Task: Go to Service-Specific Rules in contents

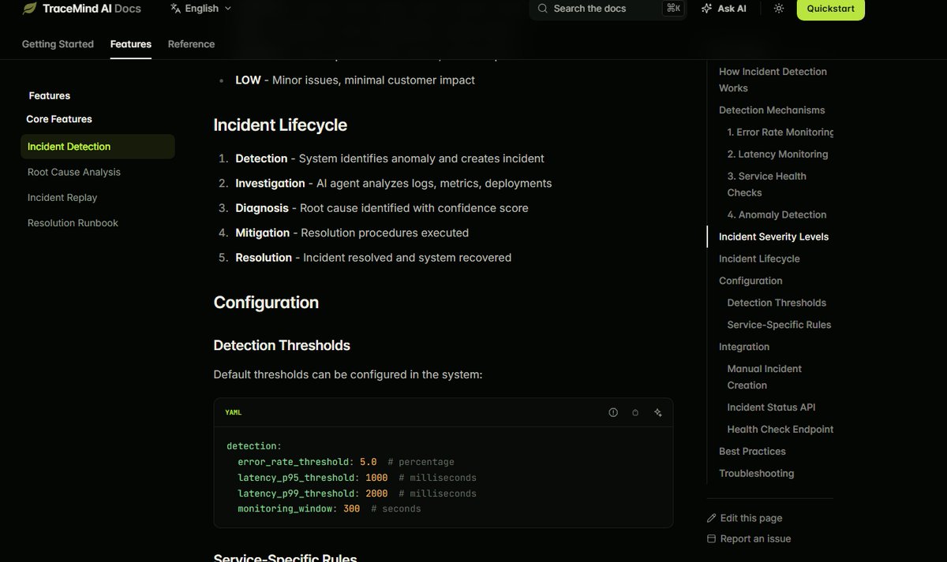Action: pos(779,325)
